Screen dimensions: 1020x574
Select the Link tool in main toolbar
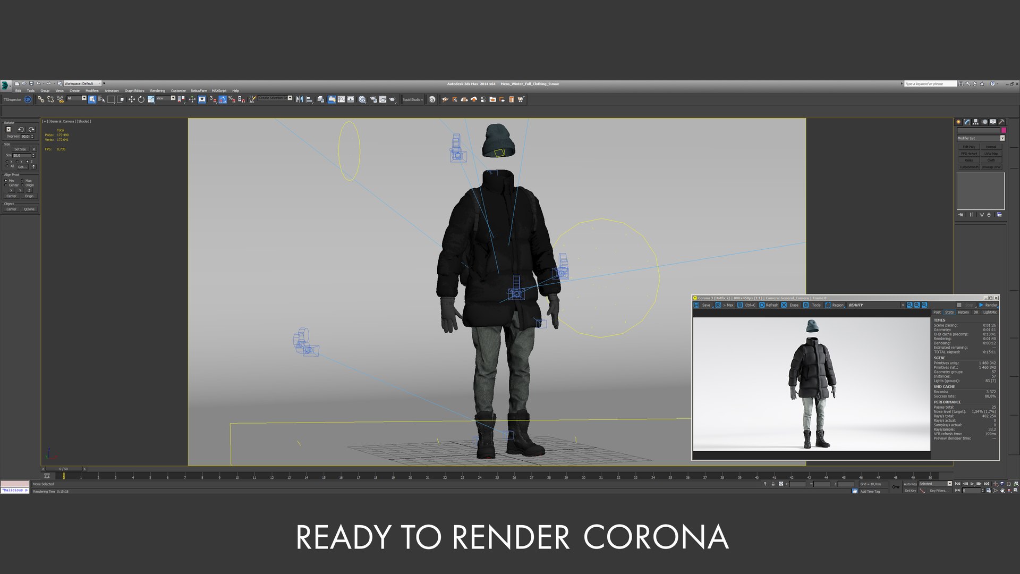pos(41,99)
